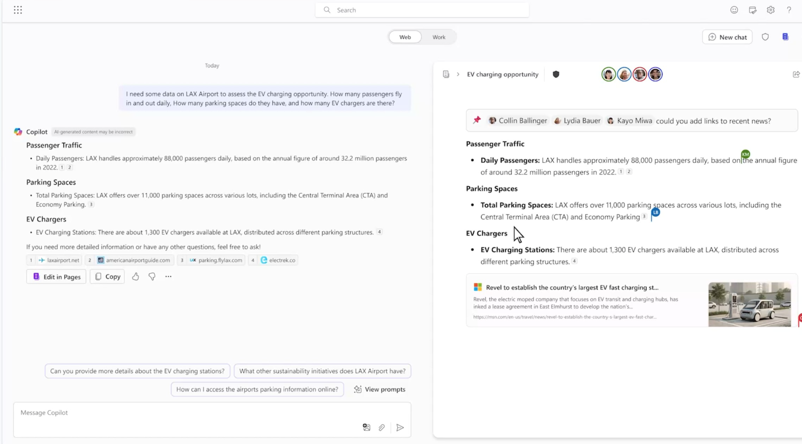Send the message using the arrow icon
802x444 pixels.
pos(400,427)
